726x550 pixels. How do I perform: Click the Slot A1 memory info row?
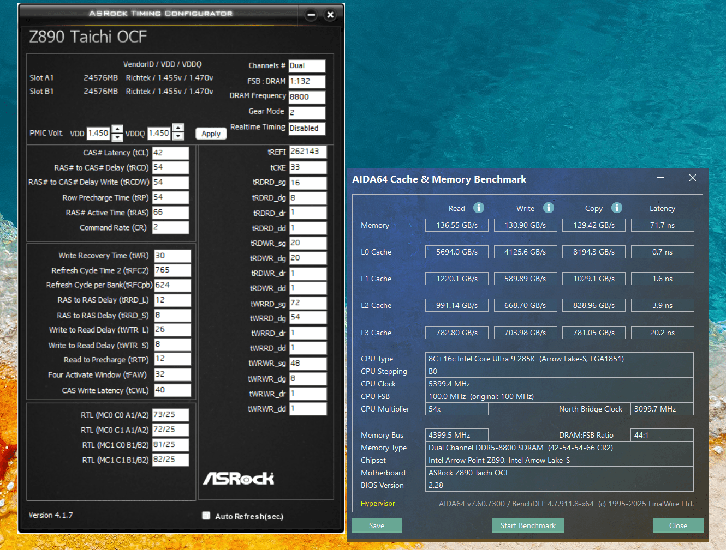[122, 78]
